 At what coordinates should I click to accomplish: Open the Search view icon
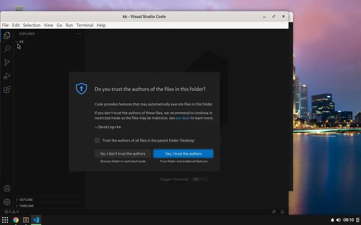coord(7,49)
